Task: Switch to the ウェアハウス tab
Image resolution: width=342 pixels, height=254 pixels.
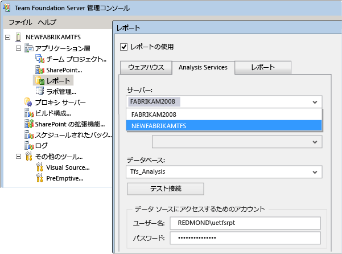Action: click(146, 67)
